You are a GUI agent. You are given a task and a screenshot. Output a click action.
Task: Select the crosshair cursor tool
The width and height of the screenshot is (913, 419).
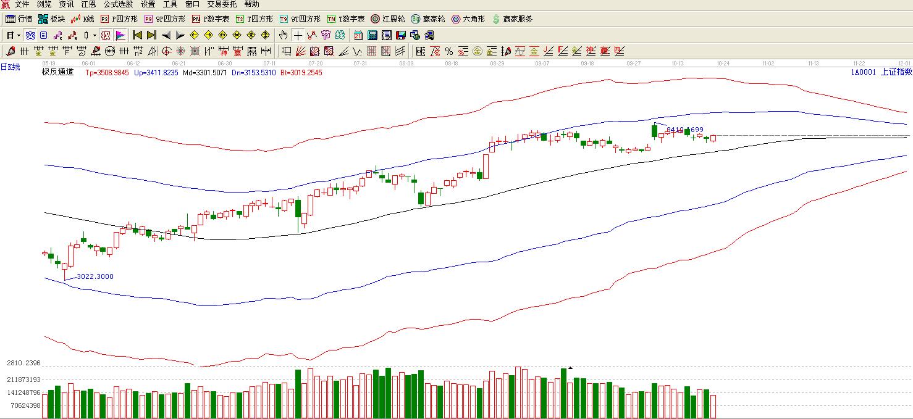298,35
